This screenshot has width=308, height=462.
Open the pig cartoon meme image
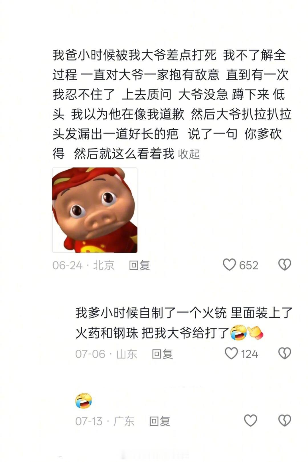pyautogui.click(x=95, y=210)
